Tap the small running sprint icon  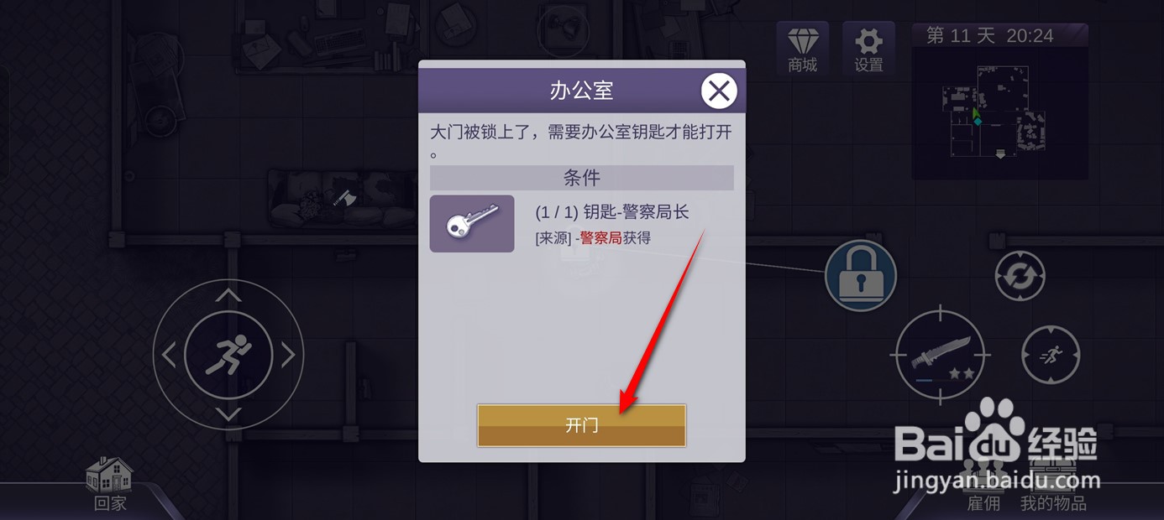(1050, 356)
